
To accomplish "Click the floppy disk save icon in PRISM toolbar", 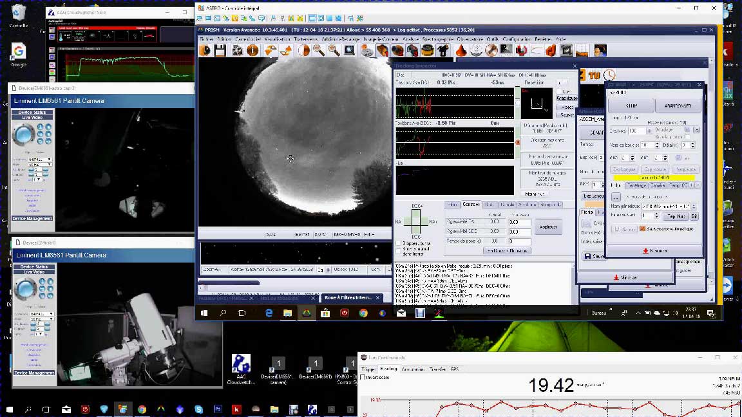I will click(x=220, y=50).
